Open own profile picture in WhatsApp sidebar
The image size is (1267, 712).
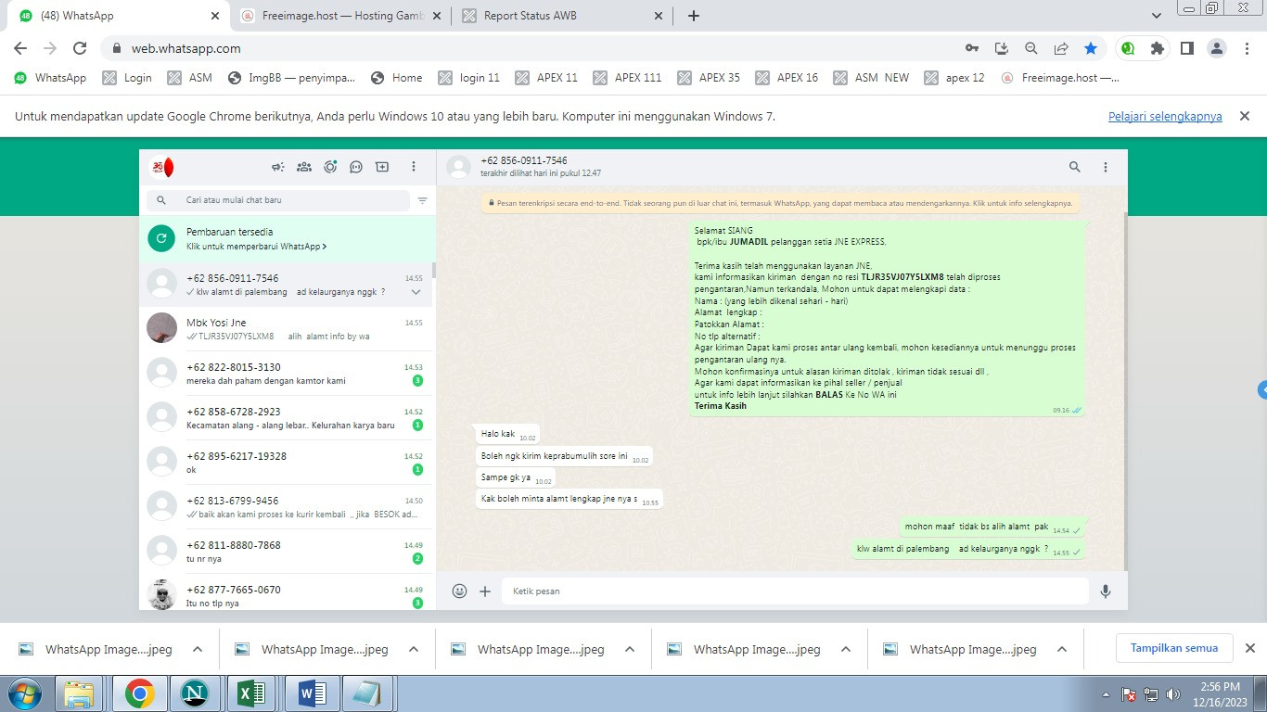tap(162, 167)
